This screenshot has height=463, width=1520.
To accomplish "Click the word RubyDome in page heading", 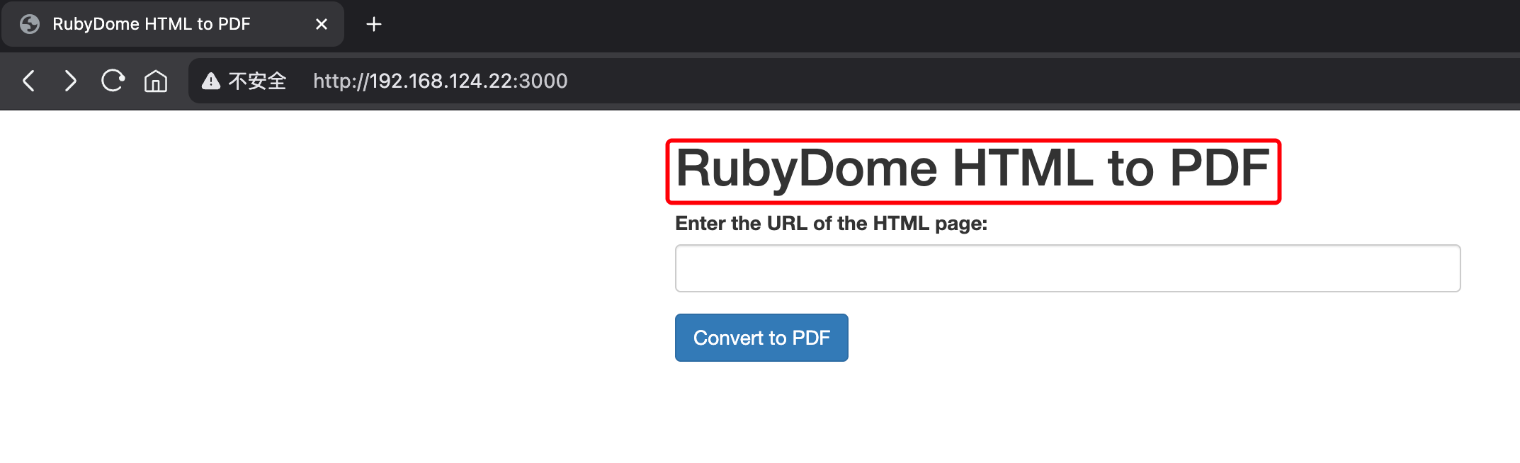I will coord(806,169).
